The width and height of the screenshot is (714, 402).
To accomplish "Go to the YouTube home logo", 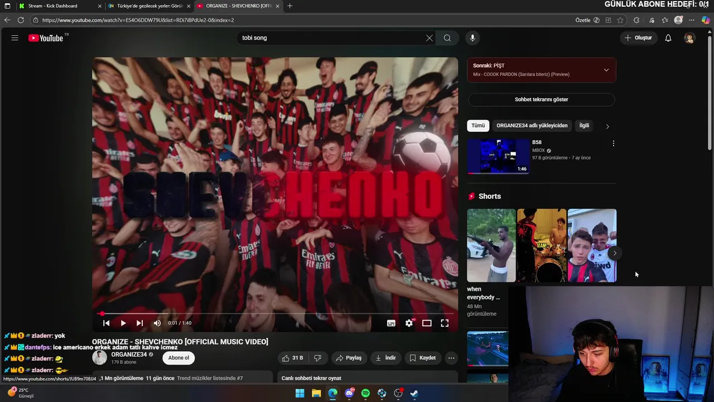I will tap(46, 38).
